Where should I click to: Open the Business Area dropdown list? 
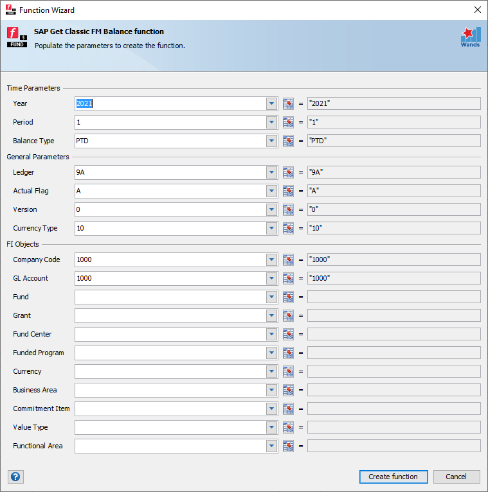(x=271, y=390)
